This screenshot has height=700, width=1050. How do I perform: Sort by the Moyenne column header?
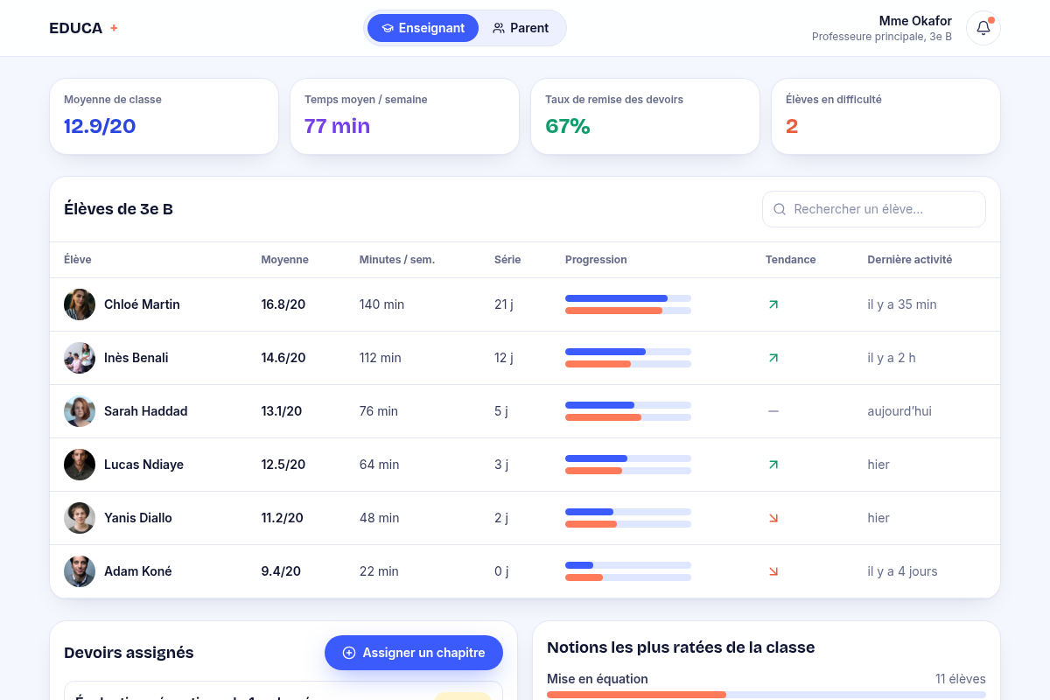[x=284, y=260]
